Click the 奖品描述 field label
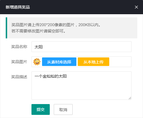 tap(19, 77)
